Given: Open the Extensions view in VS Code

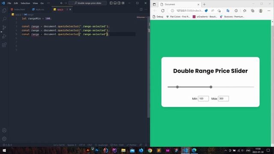Looking at the screenshot, I should [4, 45].
